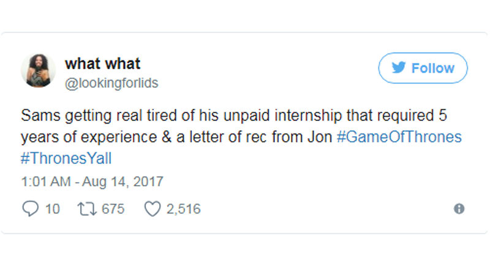This screenshot has height=275, width=490.
Task: Visit the @lookingforlids handle link
Action: (x=111, y=83)
